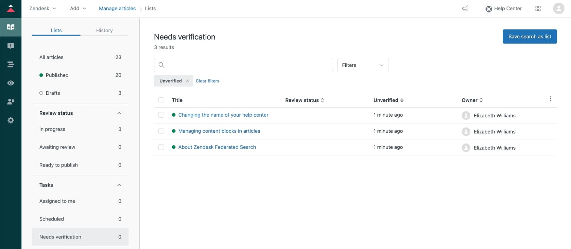Open the community moderation sidebar icon
Screen dimensions: 571x249
[x=11, y=46]
